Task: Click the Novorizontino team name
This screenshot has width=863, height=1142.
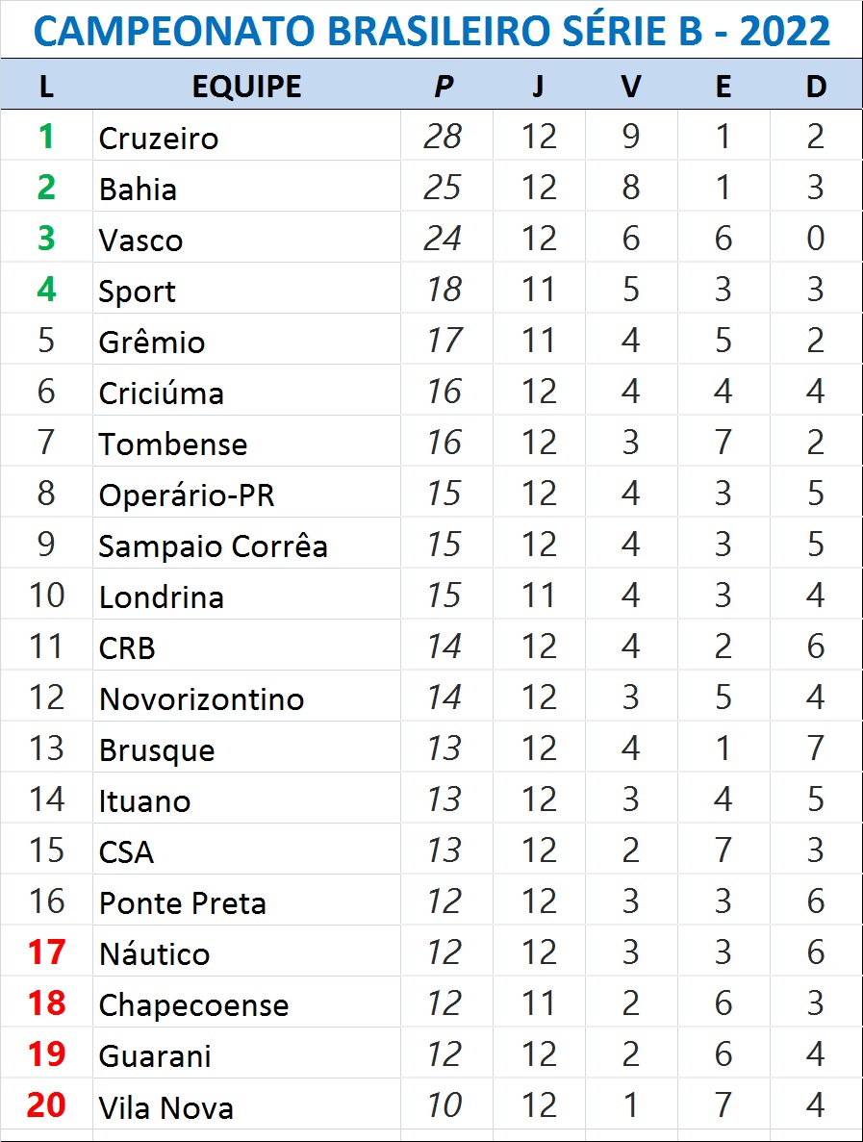Action: click(x=201, y=699)
